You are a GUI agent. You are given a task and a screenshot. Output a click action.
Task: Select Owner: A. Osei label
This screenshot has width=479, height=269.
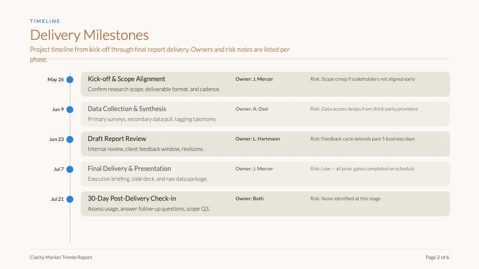pos(251,109)
